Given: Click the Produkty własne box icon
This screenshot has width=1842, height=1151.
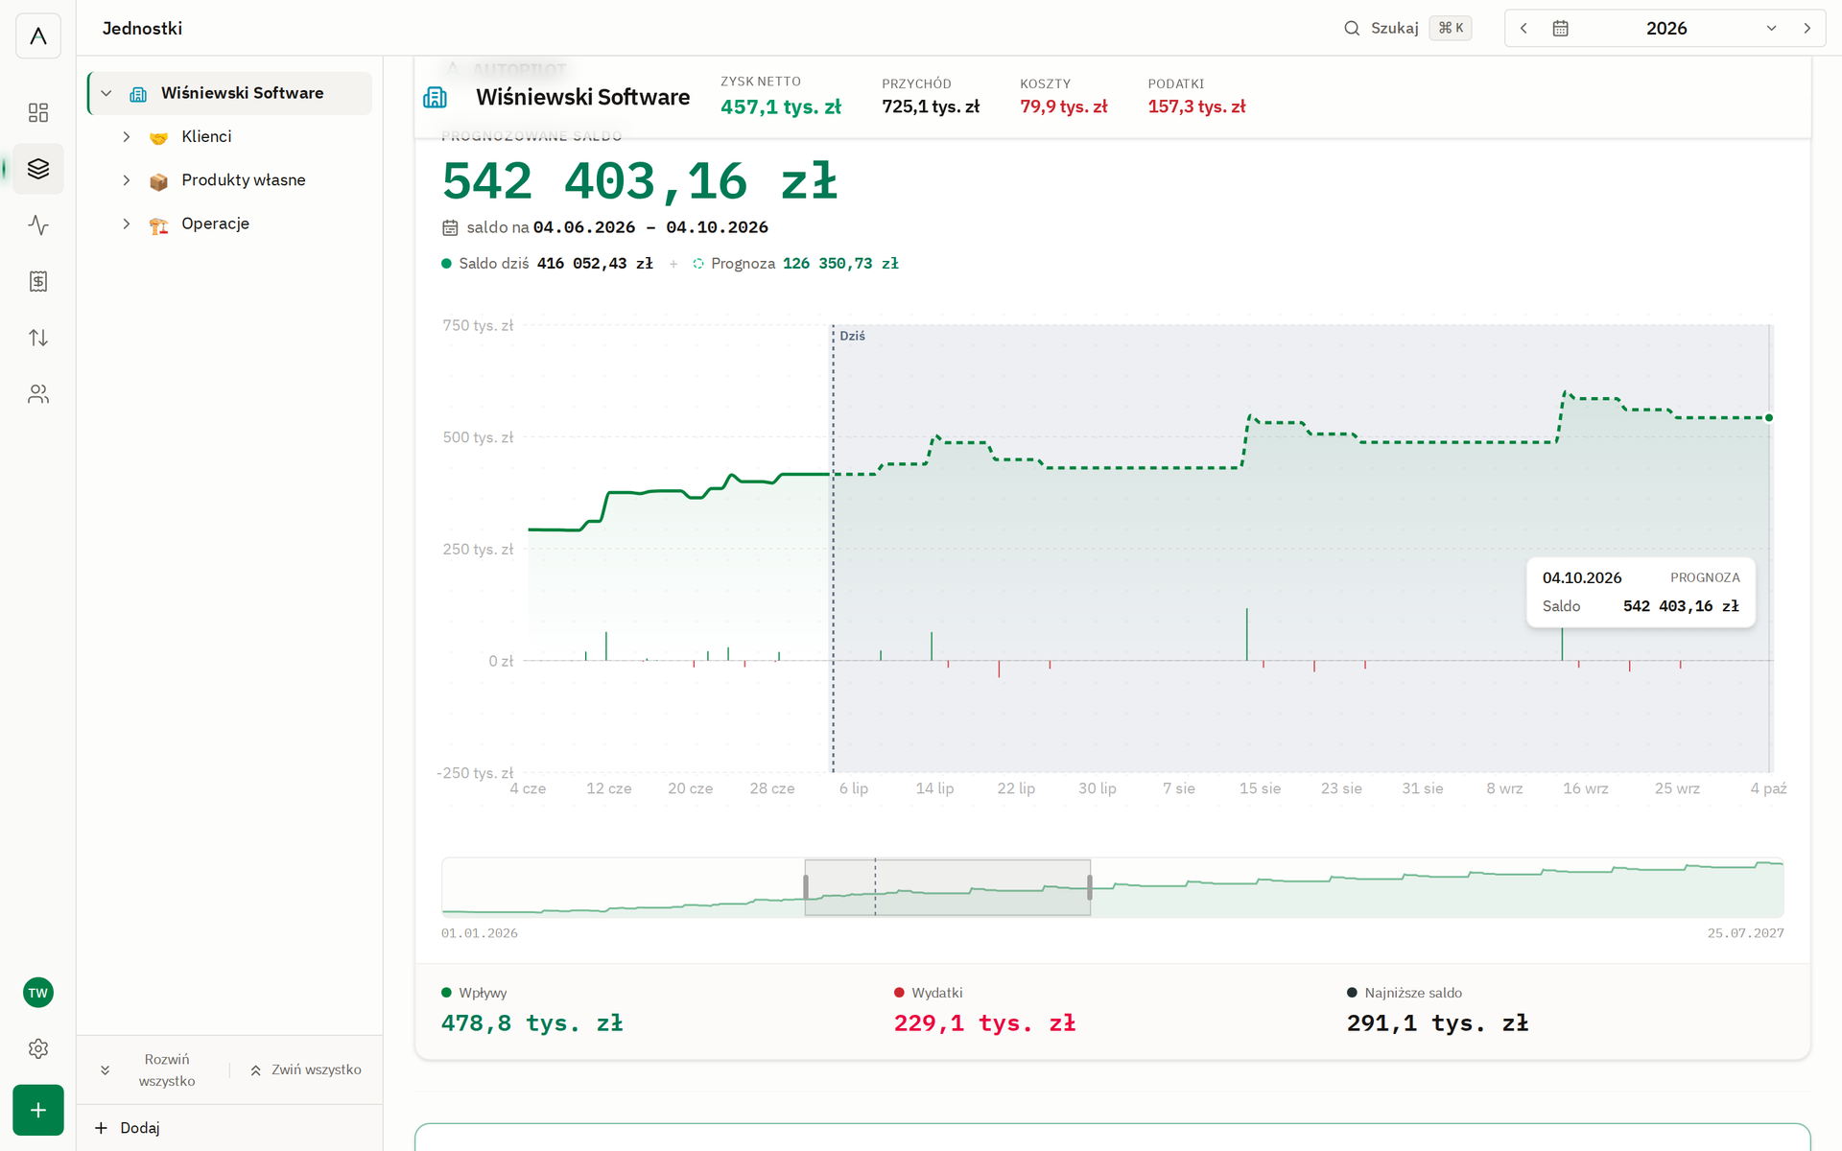Looking at the screenshot, I should (159, 181).
